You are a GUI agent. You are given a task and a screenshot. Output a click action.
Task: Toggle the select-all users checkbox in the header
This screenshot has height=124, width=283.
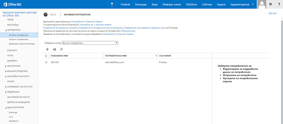point(46,56)
